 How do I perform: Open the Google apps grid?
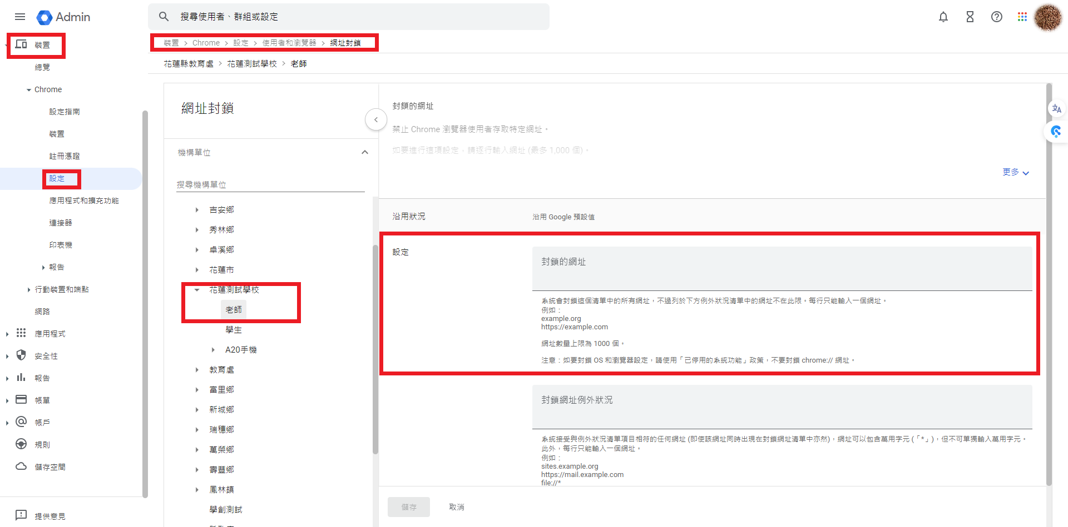(x=1022, y=17)
